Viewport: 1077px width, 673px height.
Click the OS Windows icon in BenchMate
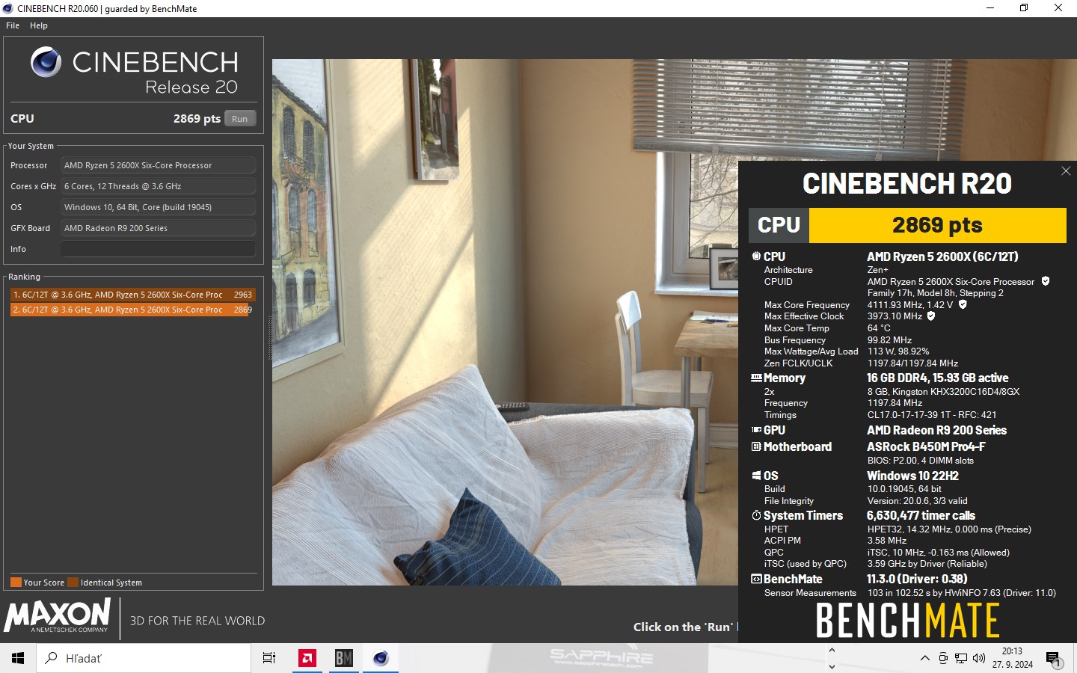coord(756,476)
